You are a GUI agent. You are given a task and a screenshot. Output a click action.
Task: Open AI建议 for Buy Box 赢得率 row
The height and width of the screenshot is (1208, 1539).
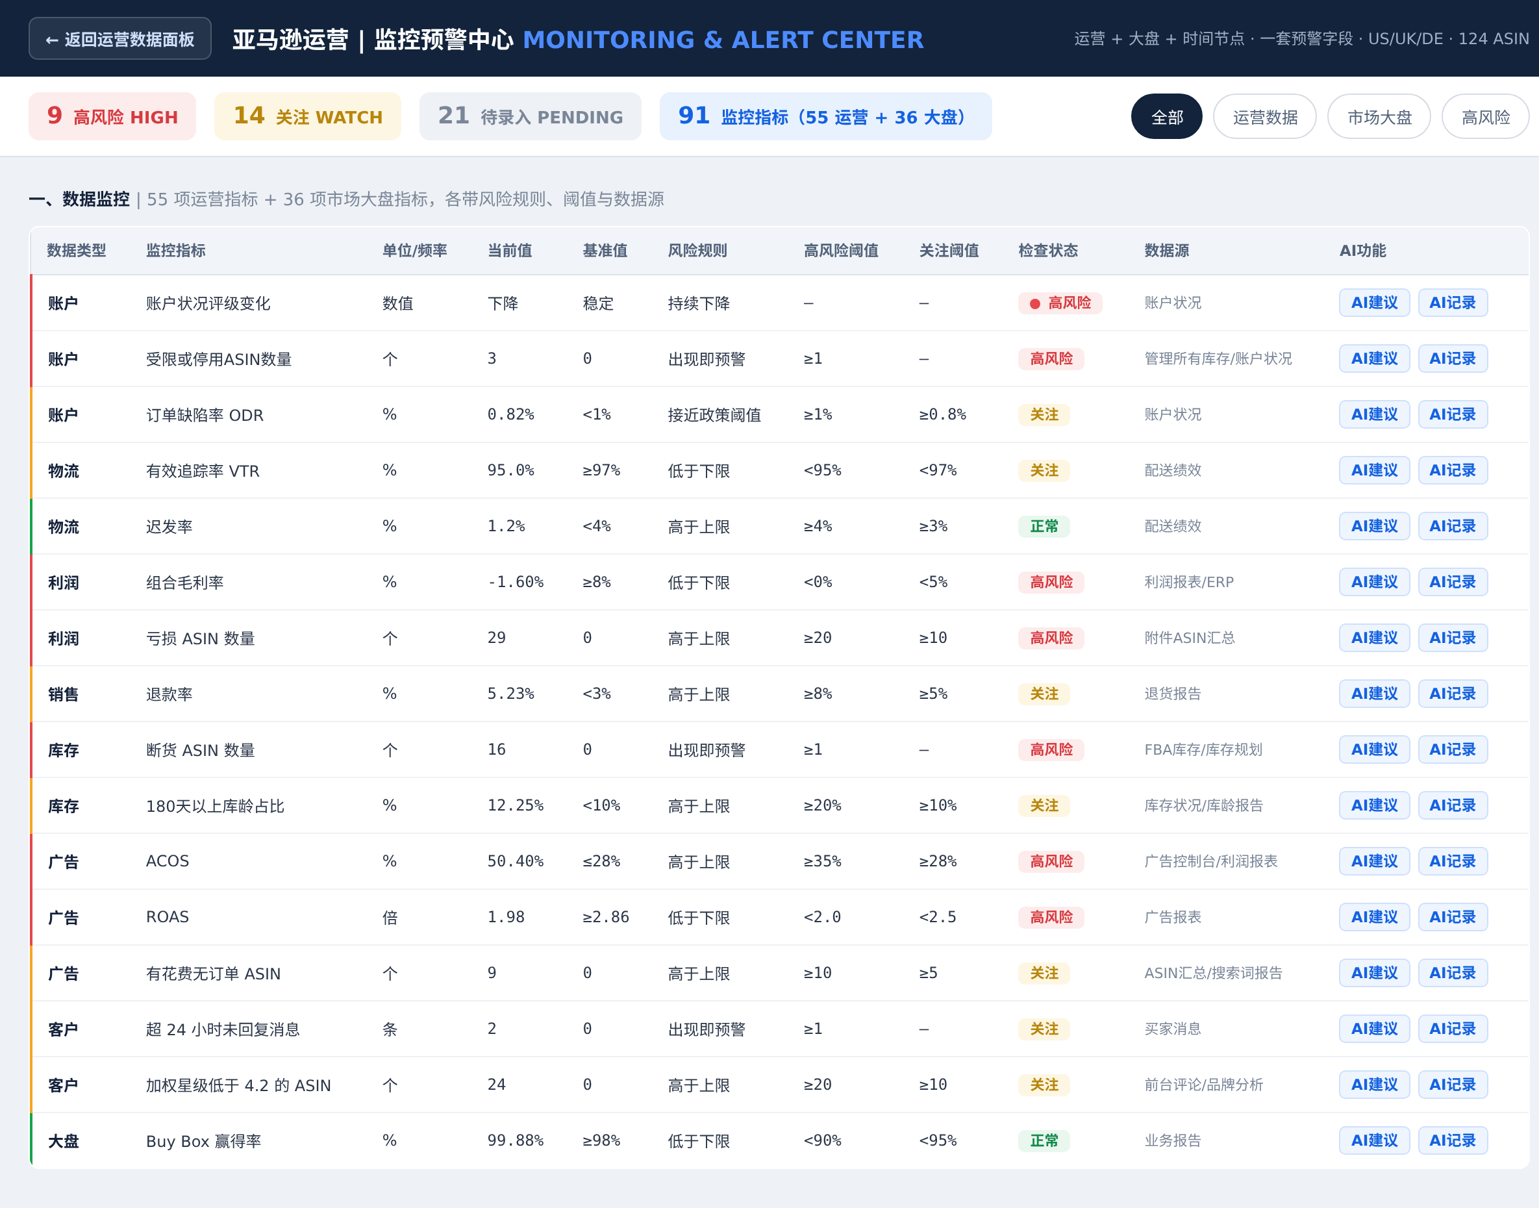[1374, 1141]
